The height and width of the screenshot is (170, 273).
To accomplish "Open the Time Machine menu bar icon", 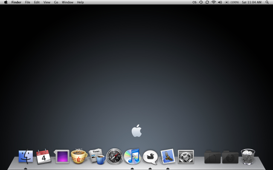I will coord(201,2).
